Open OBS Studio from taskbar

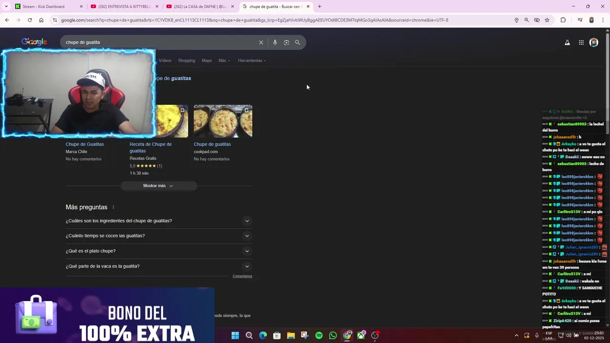coord(375,335)
